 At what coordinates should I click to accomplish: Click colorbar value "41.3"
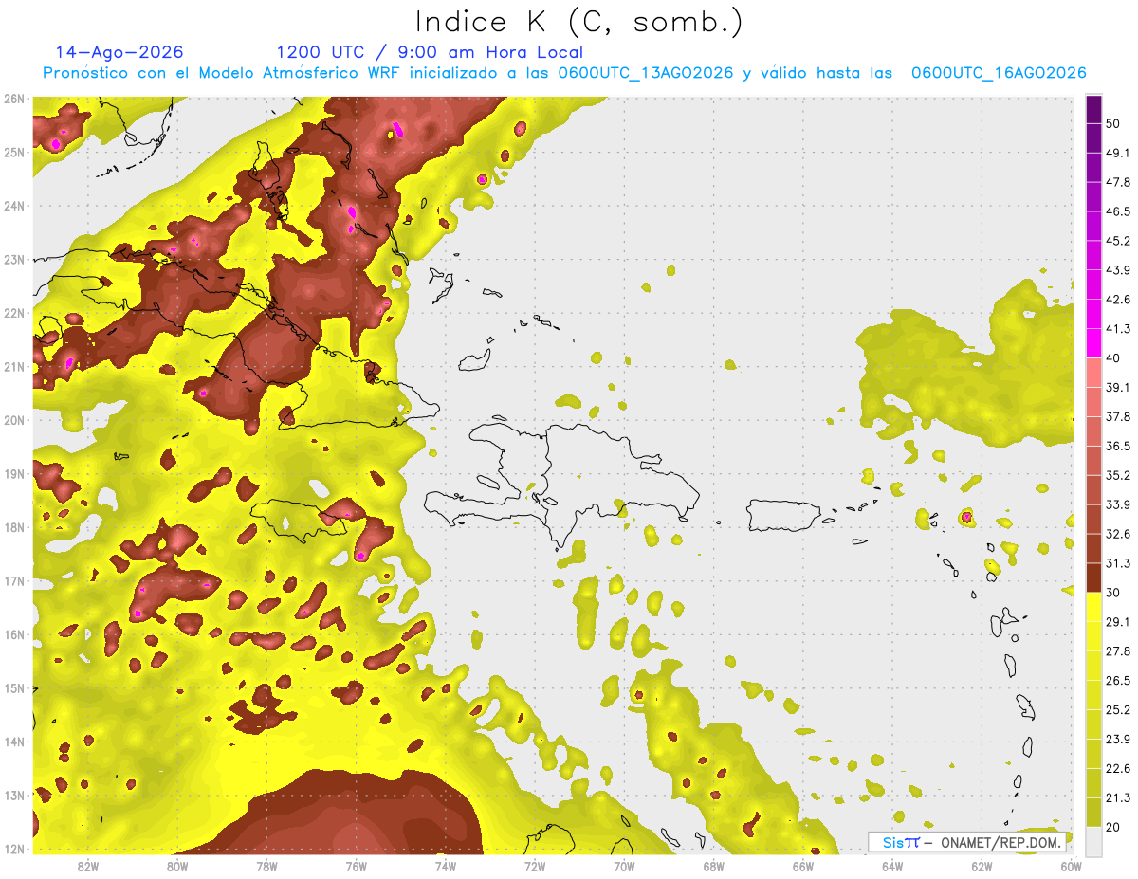coord(1117,329)
